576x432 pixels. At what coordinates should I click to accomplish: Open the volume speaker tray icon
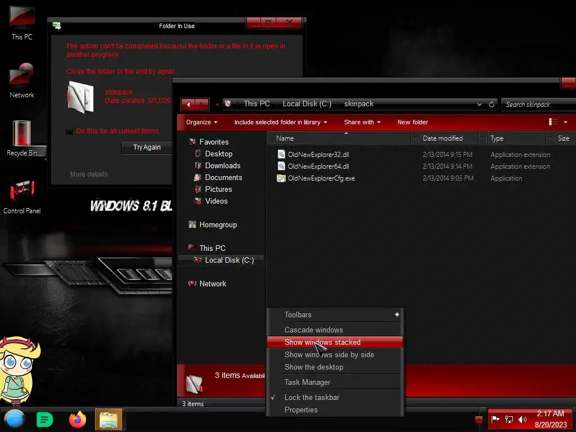pos(522,419)
